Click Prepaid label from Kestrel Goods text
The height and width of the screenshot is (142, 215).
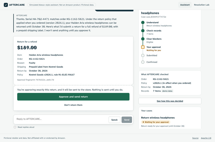[46, 67]
